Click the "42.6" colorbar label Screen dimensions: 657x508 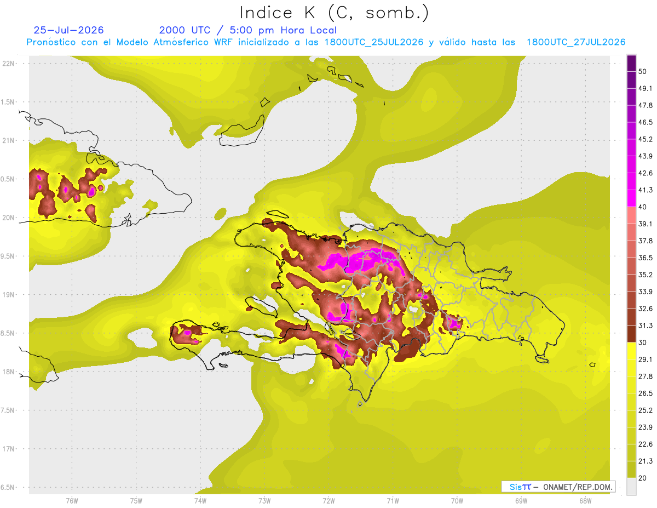click(x=646, y=173)
